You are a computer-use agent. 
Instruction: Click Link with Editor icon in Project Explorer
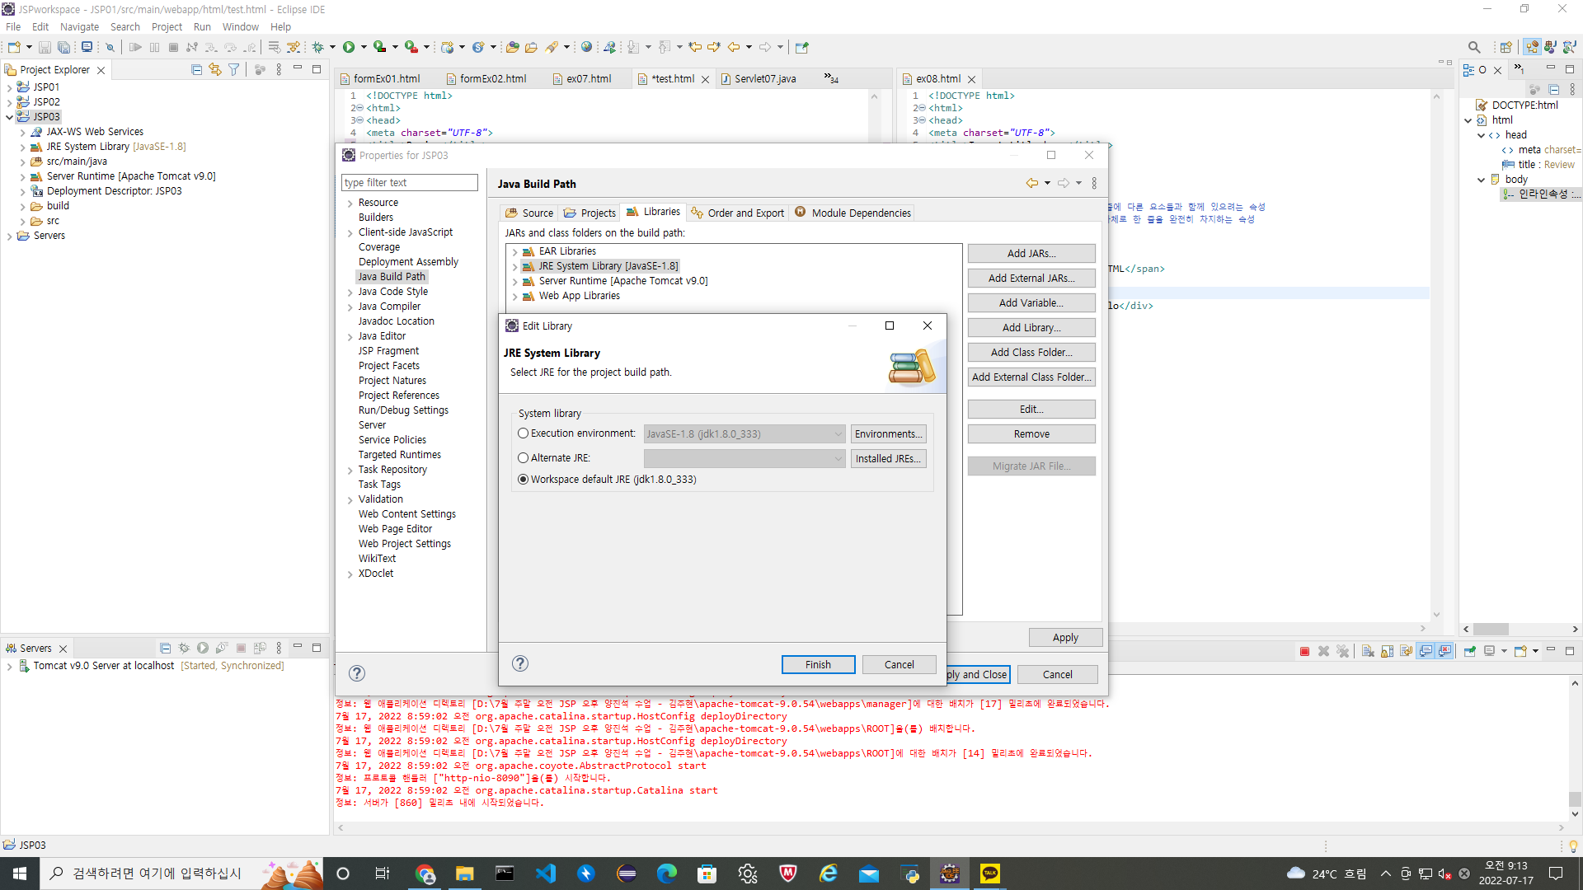click(x=215, y=70)
